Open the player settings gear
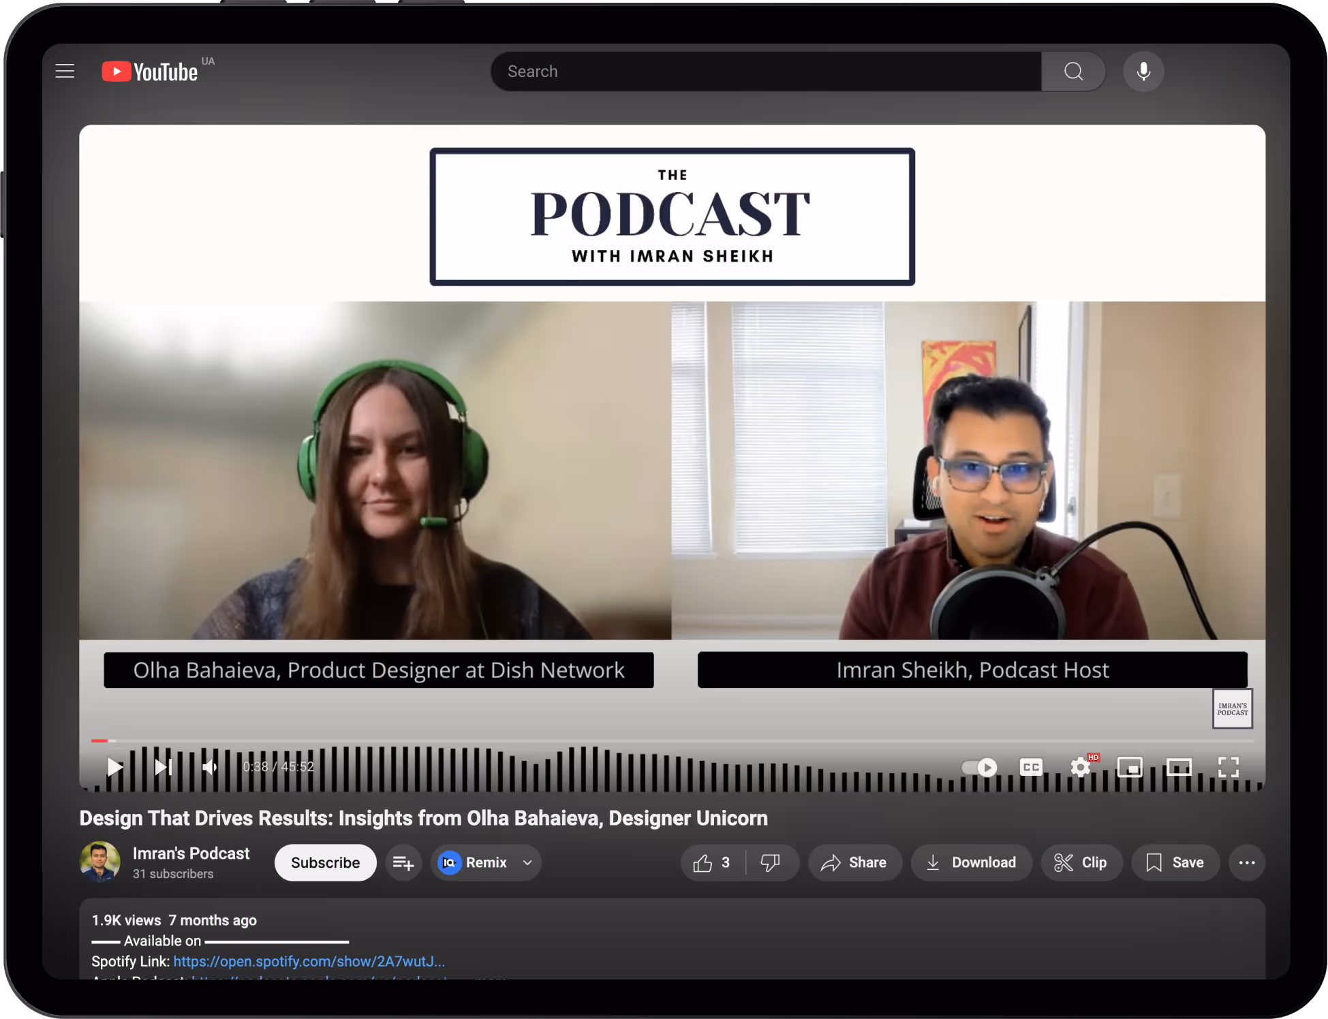Viewport: 1328px width, 1019px height. 1080,767
